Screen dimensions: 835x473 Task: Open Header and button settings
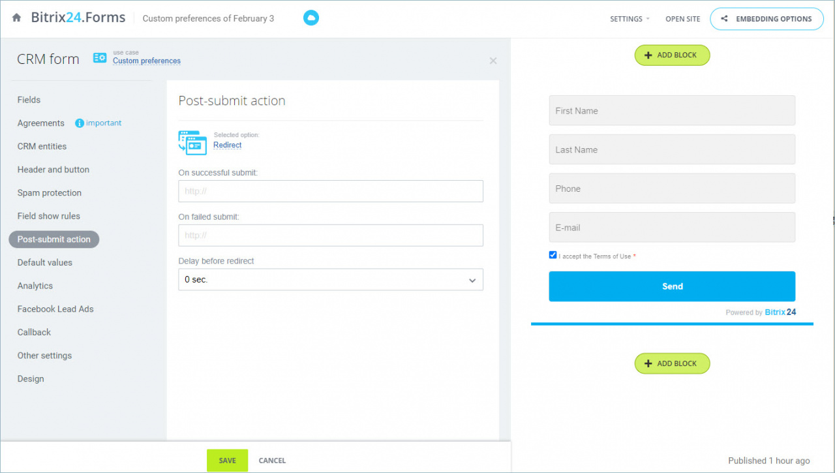pos(53,170)
